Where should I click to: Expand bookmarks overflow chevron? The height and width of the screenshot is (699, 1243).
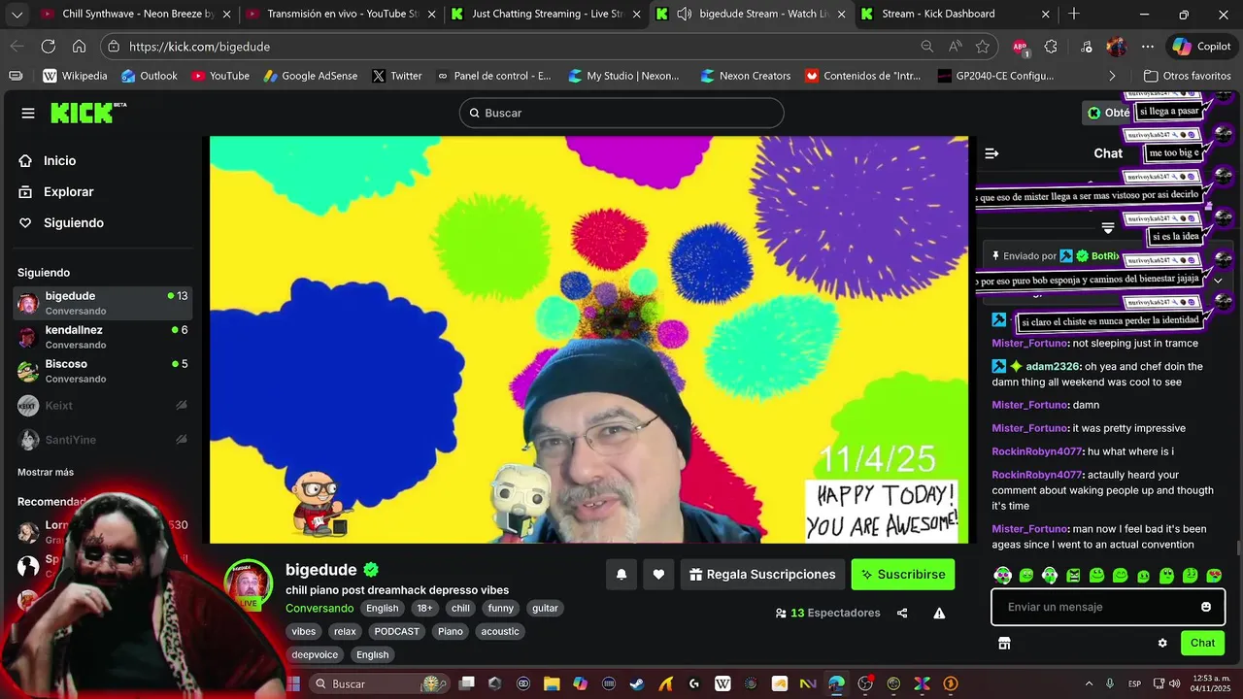click(x=1112, y=76)
